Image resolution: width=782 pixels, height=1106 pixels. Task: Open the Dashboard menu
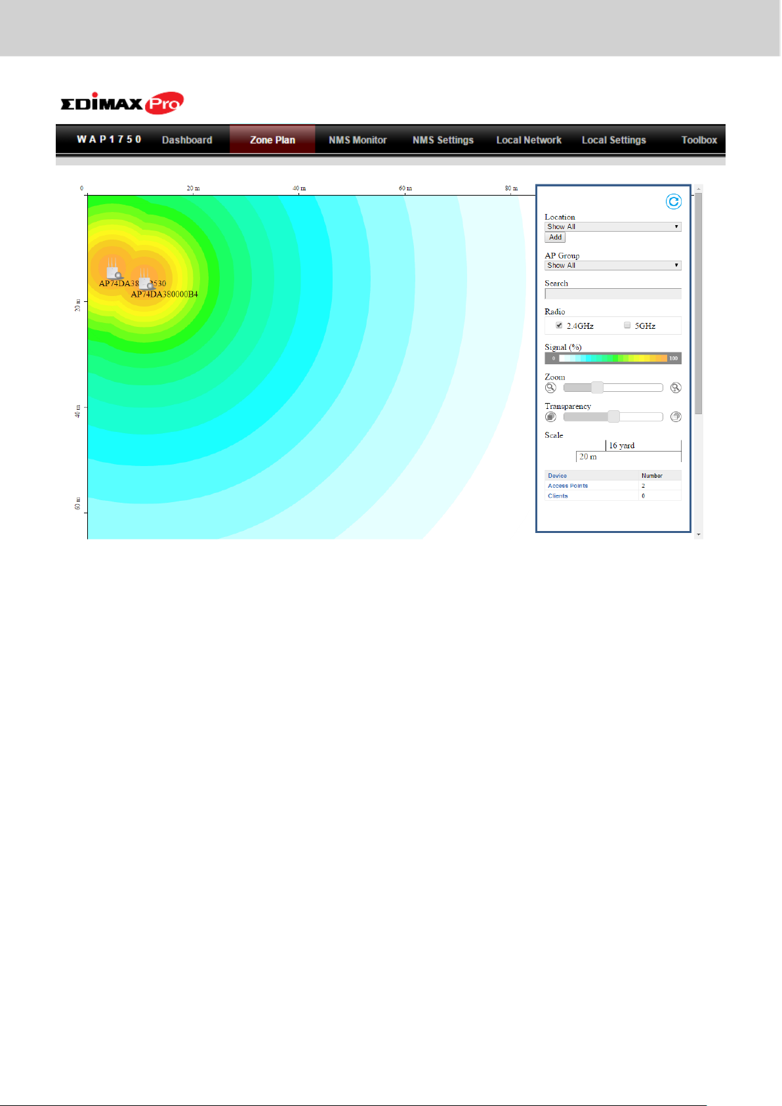click(187, 140)
